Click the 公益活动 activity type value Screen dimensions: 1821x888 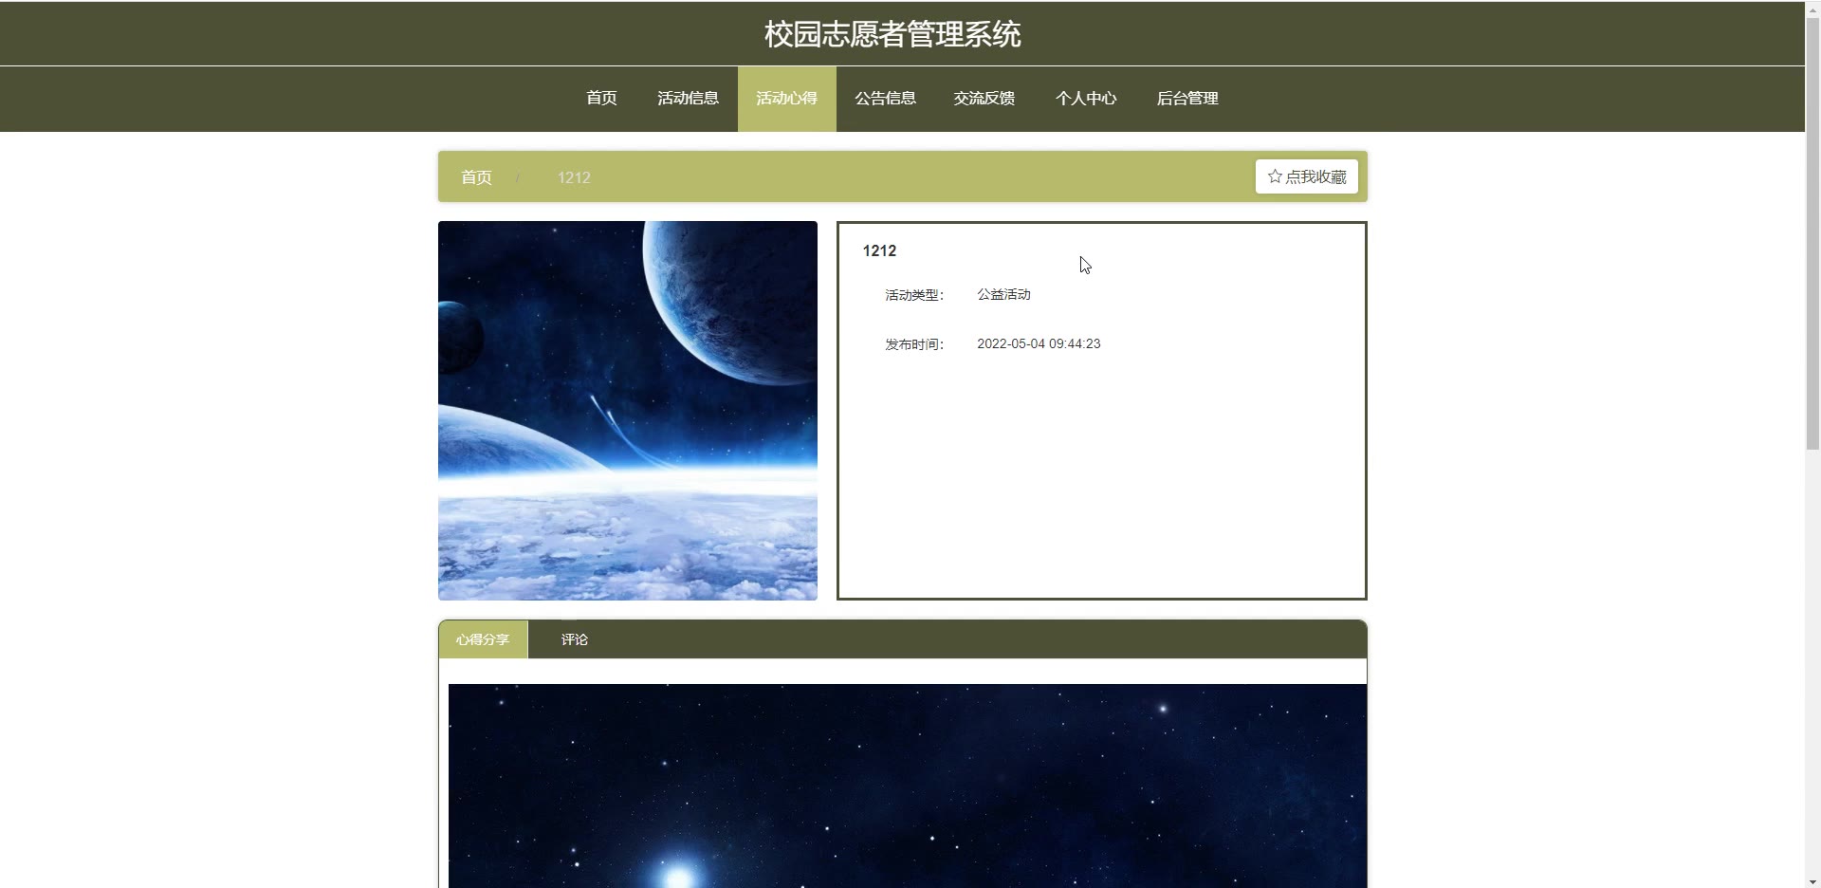pos(1003,294)
